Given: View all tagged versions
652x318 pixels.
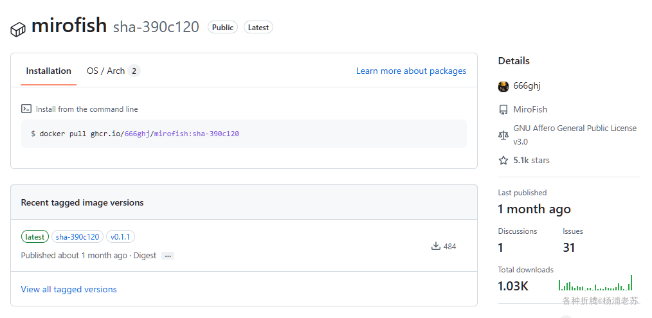Looking at the screenshot, I should click(69, 289).
